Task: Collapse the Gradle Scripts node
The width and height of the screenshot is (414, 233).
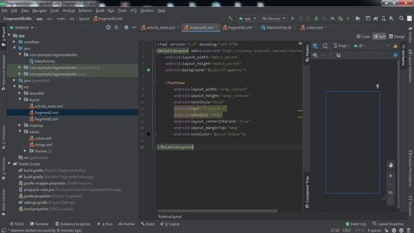Action: point(9,164)
